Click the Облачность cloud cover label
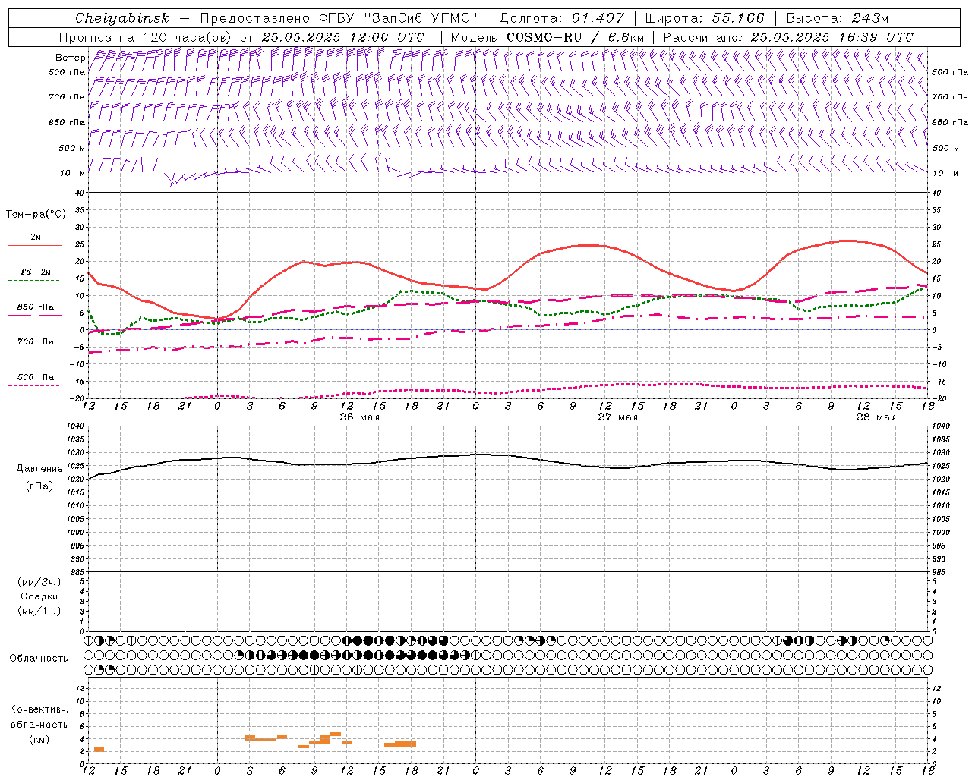The width and height of the screenshot is (972, 777). pyautogui.click(x=39, y=658)
